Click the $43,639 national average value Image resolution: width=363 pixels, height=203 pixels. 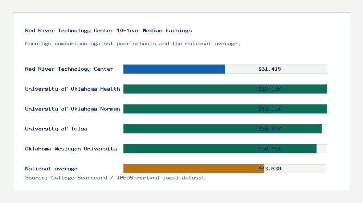pyautogui.click(x=270, y=169)
